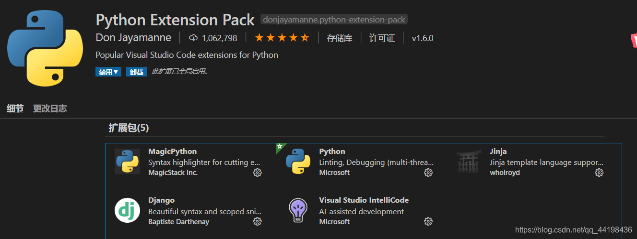
Task: Click the Baptiste Darthenay publisher text
Action: [x=179, y=221]
